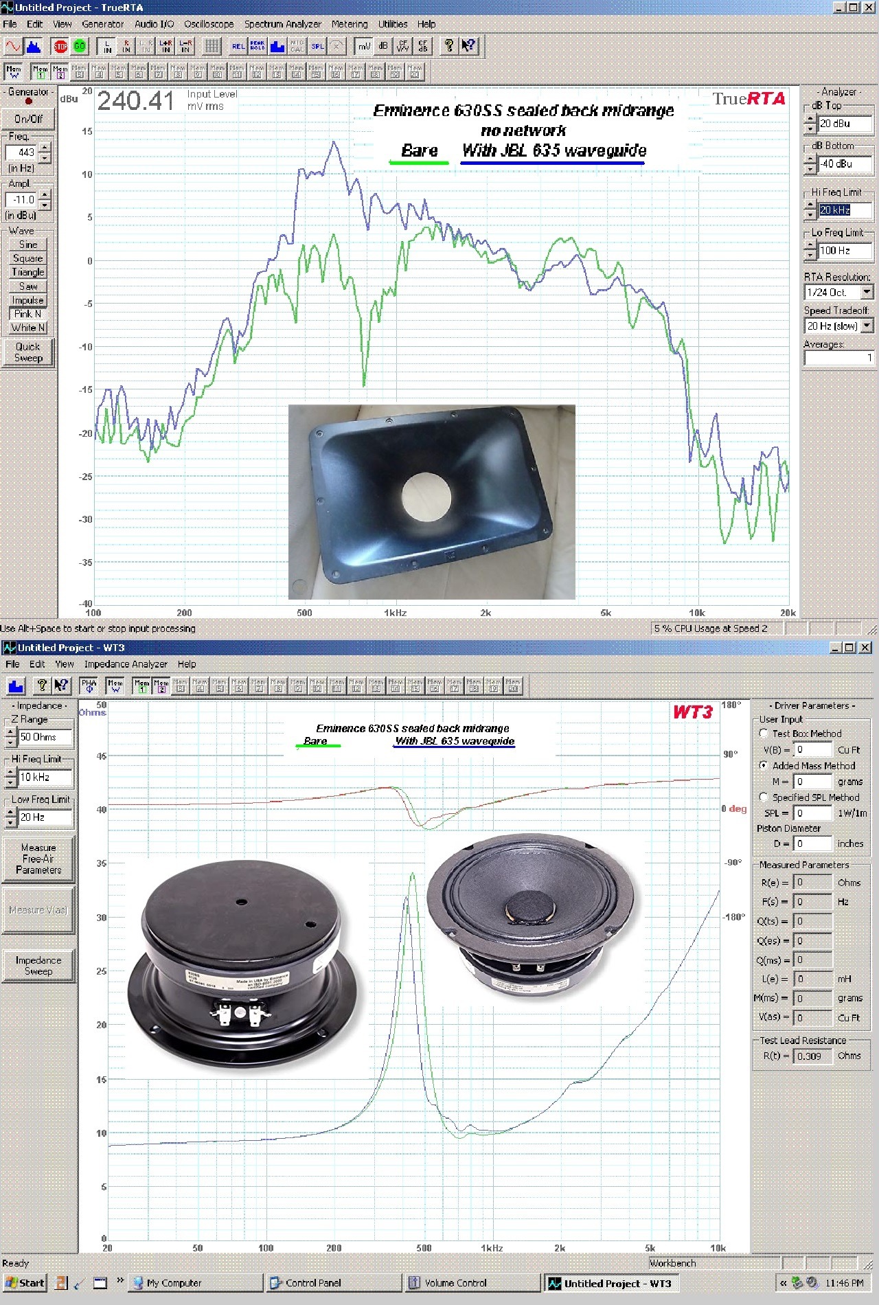Adjust the generator Freq stepper arrows
This screenshot has width=879, height=1305.
coord(45,152)
